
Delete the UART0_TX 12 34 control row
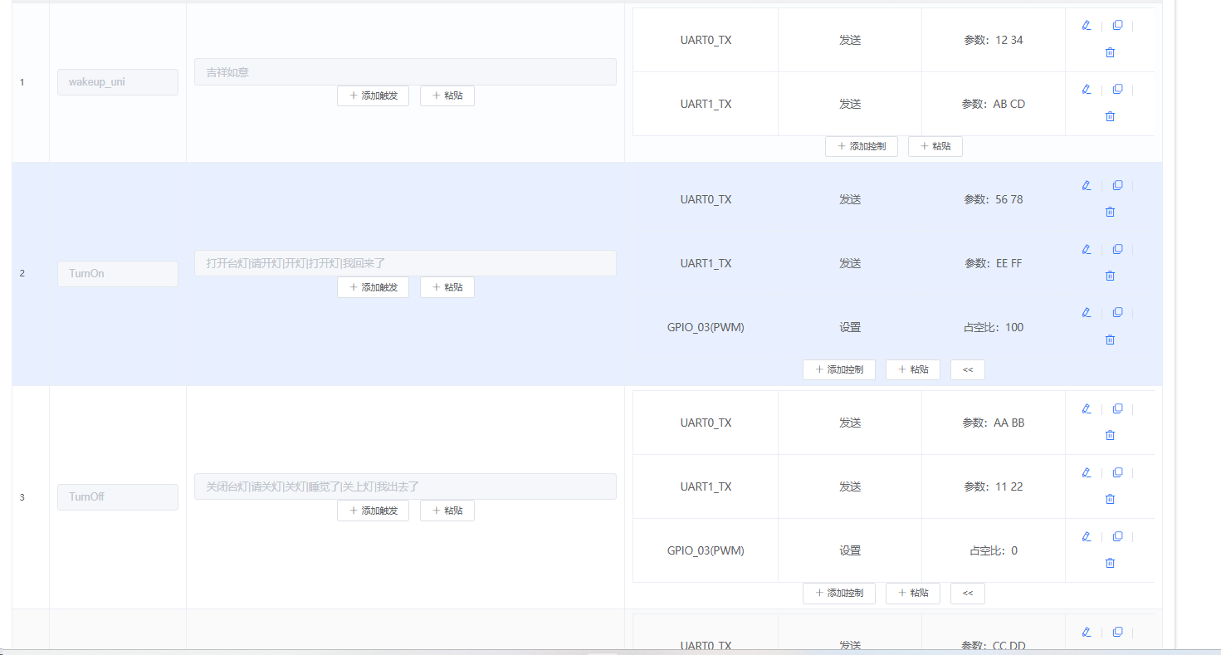pos(1110,52)
